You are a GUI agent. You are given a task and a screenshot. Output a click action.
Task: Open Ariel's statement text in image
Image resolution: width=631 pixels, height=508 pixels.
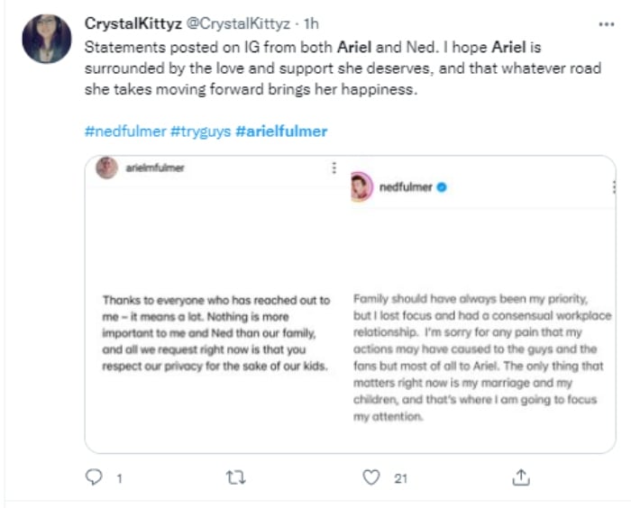(x=216, y=333)
